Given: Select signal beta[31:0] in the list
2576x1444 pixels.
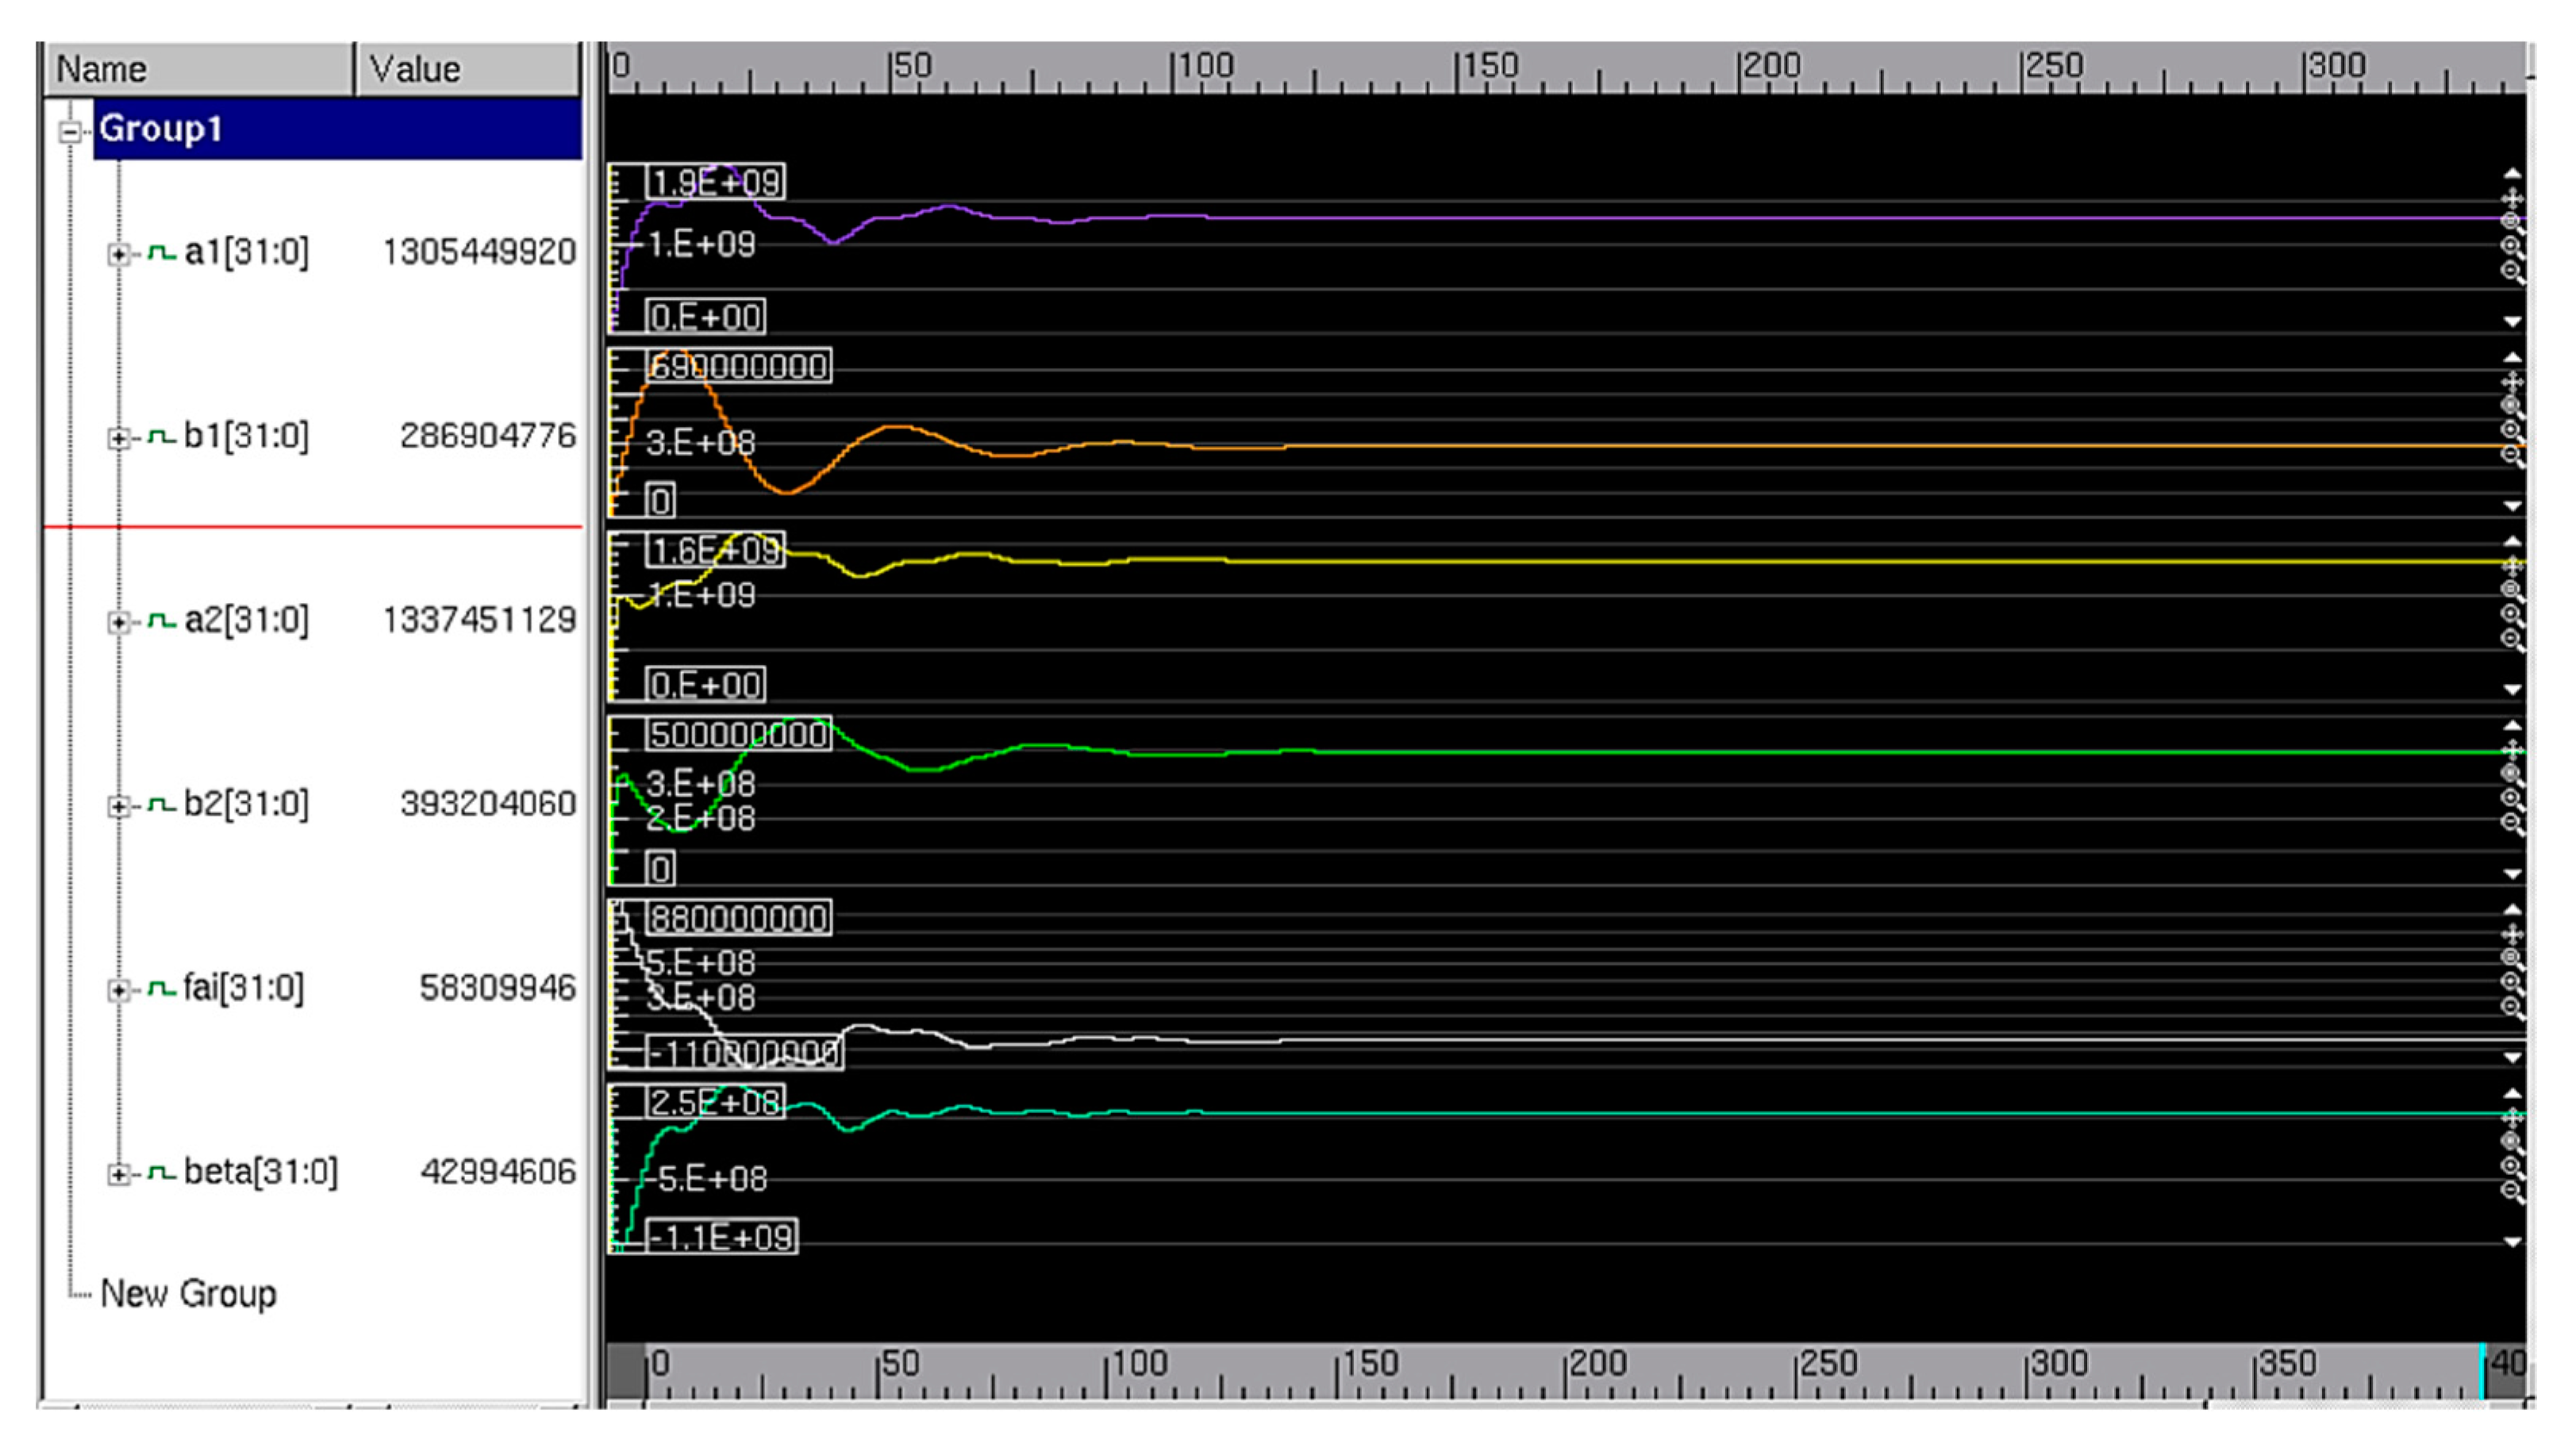Looking at the screenshot, I should click(261, 1172).
